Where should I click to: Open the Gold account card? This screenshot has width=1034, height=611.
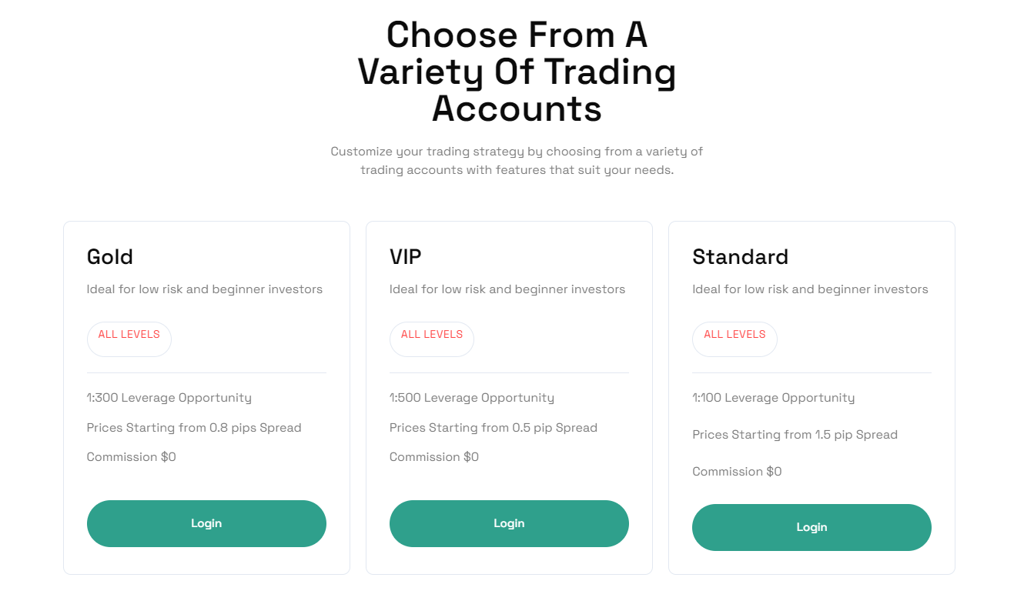(x=206, y=396)
